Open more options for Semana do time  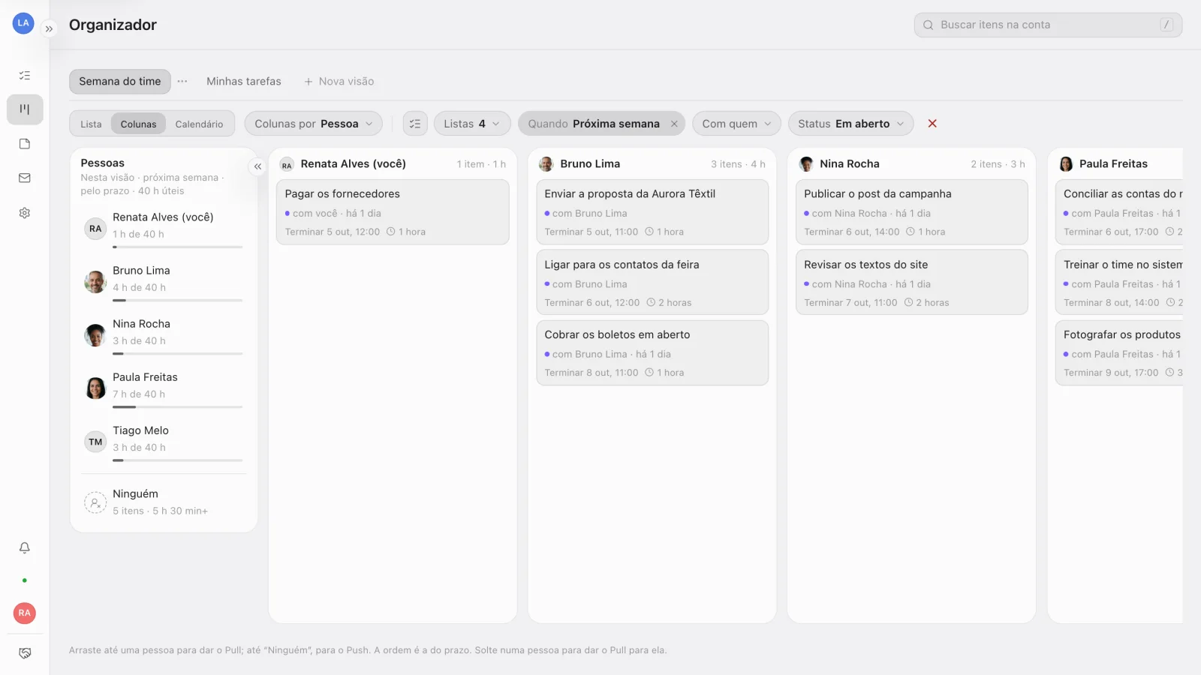(182, 81)
